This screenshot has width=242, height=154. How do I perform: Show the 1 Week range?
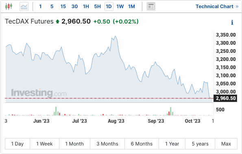(44, 144)
